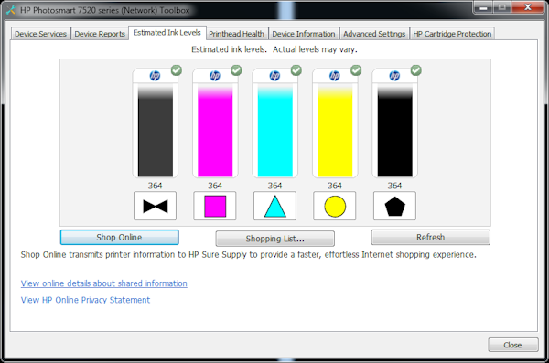Click green checkmark on cyan cartridge
Viewport: 549px width, 363px height.
[x=296, y=70]
